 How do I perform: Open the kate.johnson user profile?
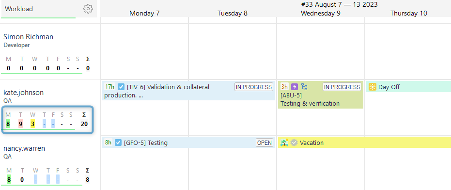point(24,93)
